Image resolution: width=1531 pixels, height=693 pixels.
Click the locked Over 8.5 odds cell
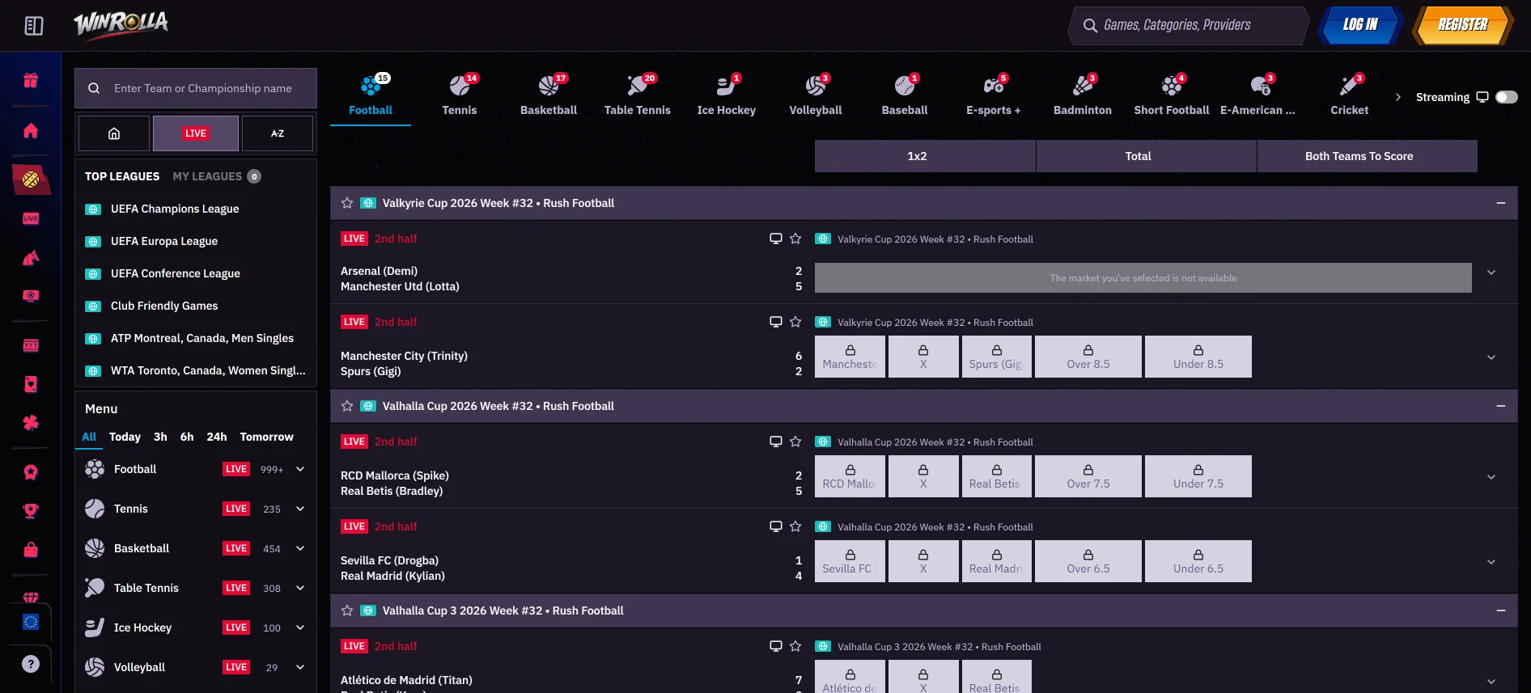click(x=1088, y=357)
